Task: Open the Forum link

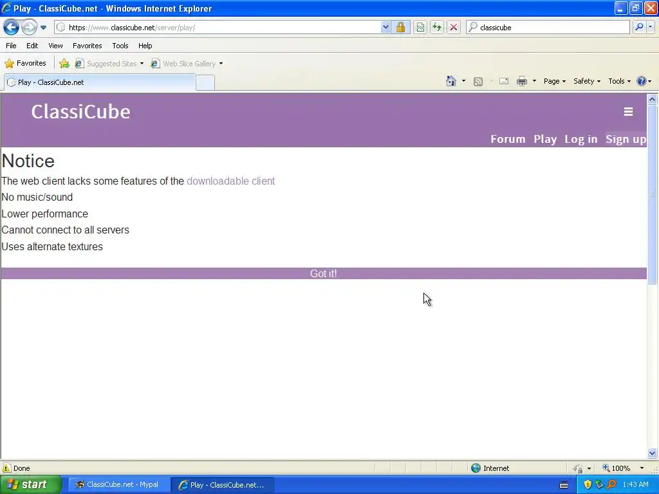Action: click(x=508, y=139)
